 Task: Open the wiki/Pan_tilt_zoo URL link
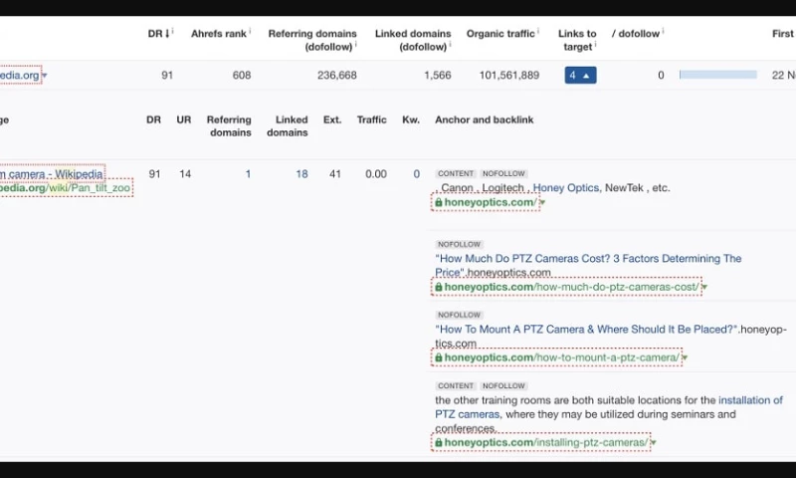pyautogui.click(x=65, y=188)
